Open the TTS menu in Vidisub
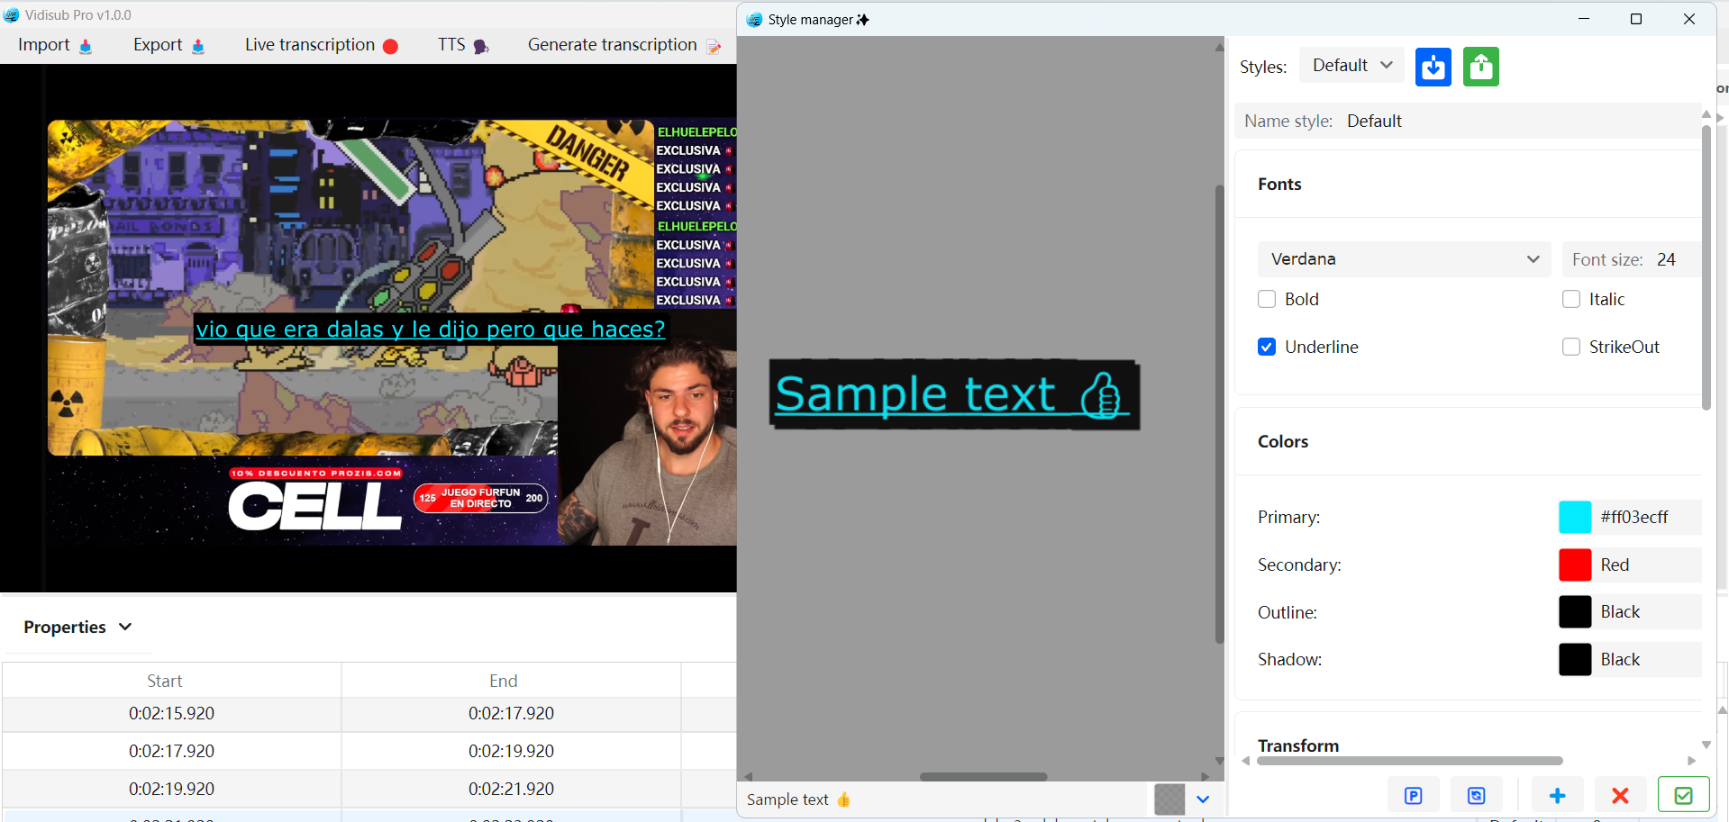 pos(463,45)
